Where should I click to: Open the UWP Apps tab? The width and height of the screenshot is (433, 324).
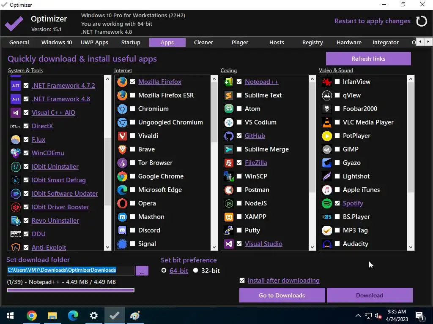tap(94, 43)
